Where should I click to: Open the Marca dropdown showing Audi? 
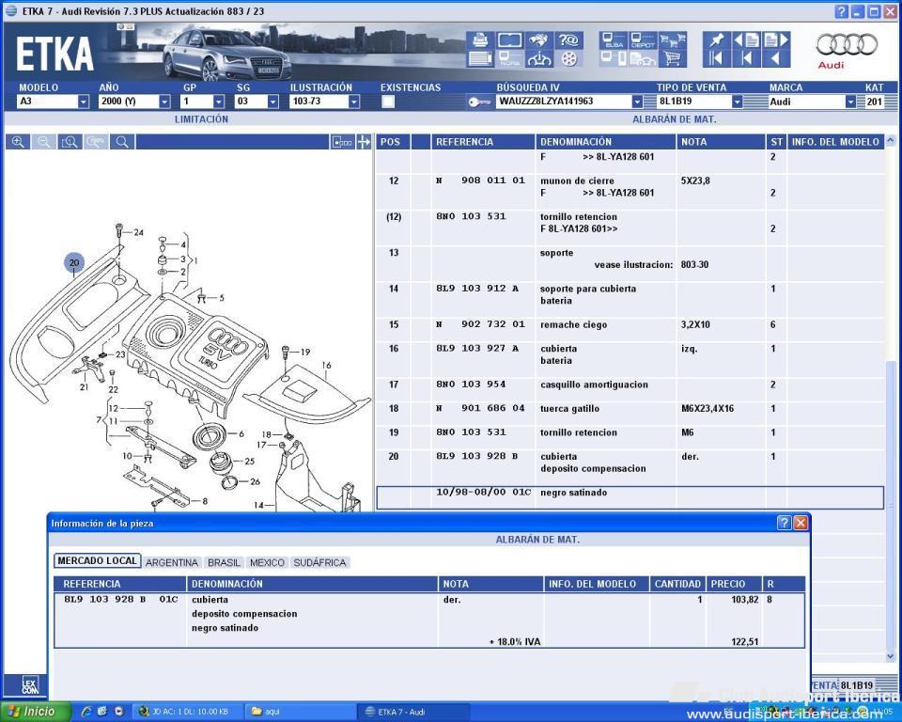coord(850,102)
